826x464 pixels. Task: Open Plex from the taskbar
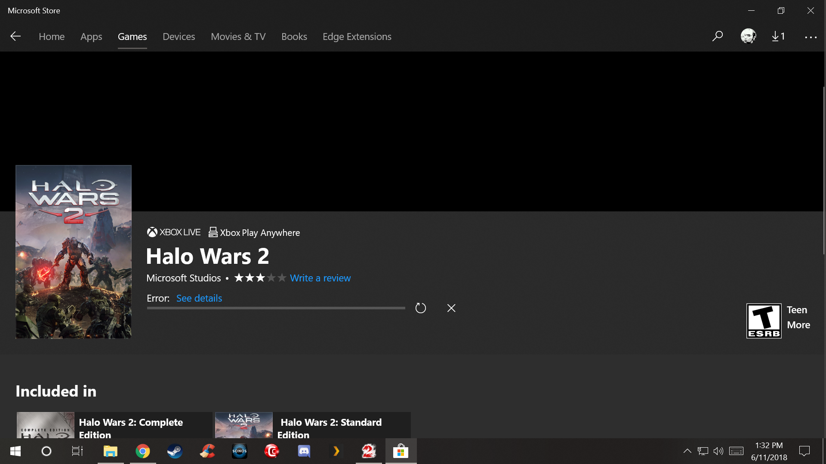pyautogui.click(x=336, y=451)
